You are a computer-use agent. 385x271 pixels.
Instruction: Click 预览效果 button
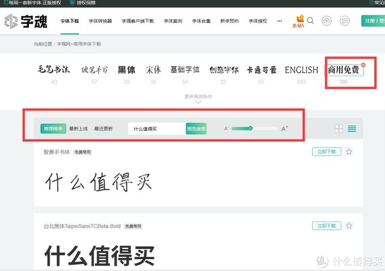point(196,129)
